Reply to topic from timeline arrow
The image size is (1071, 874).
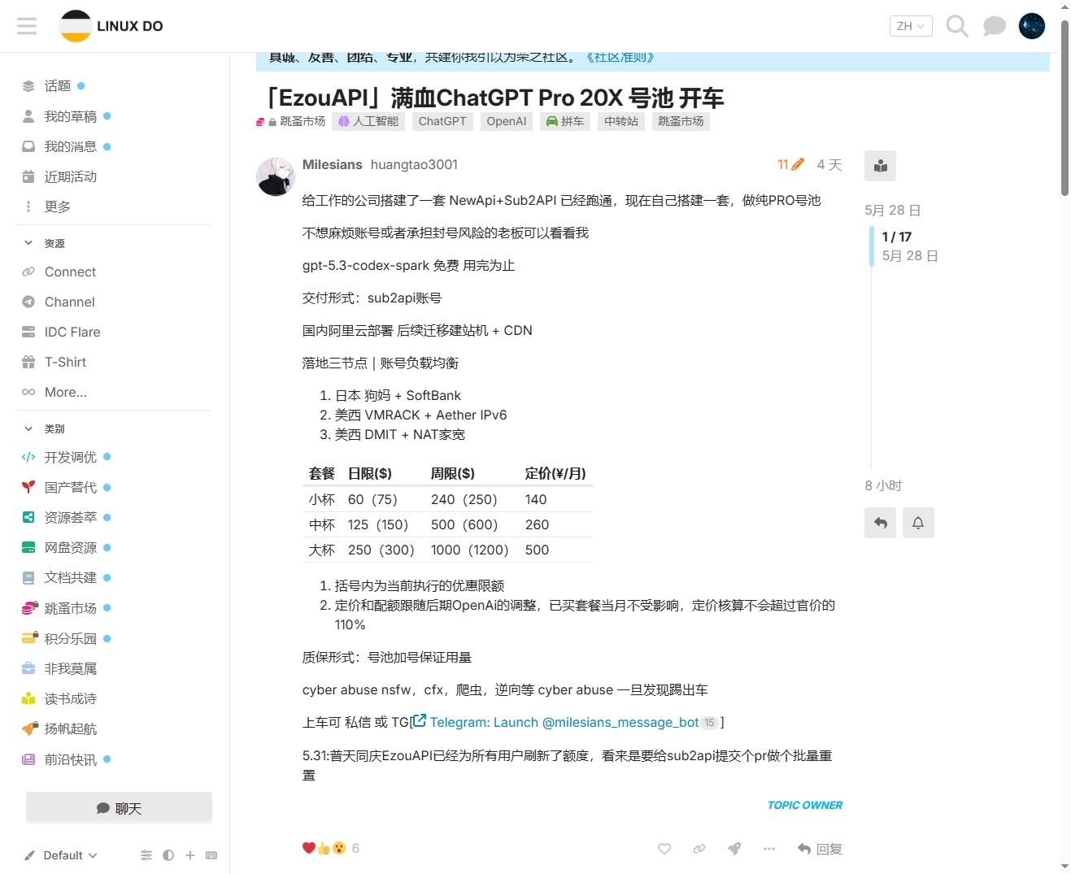pyautogui.click(x=880, y=523)
